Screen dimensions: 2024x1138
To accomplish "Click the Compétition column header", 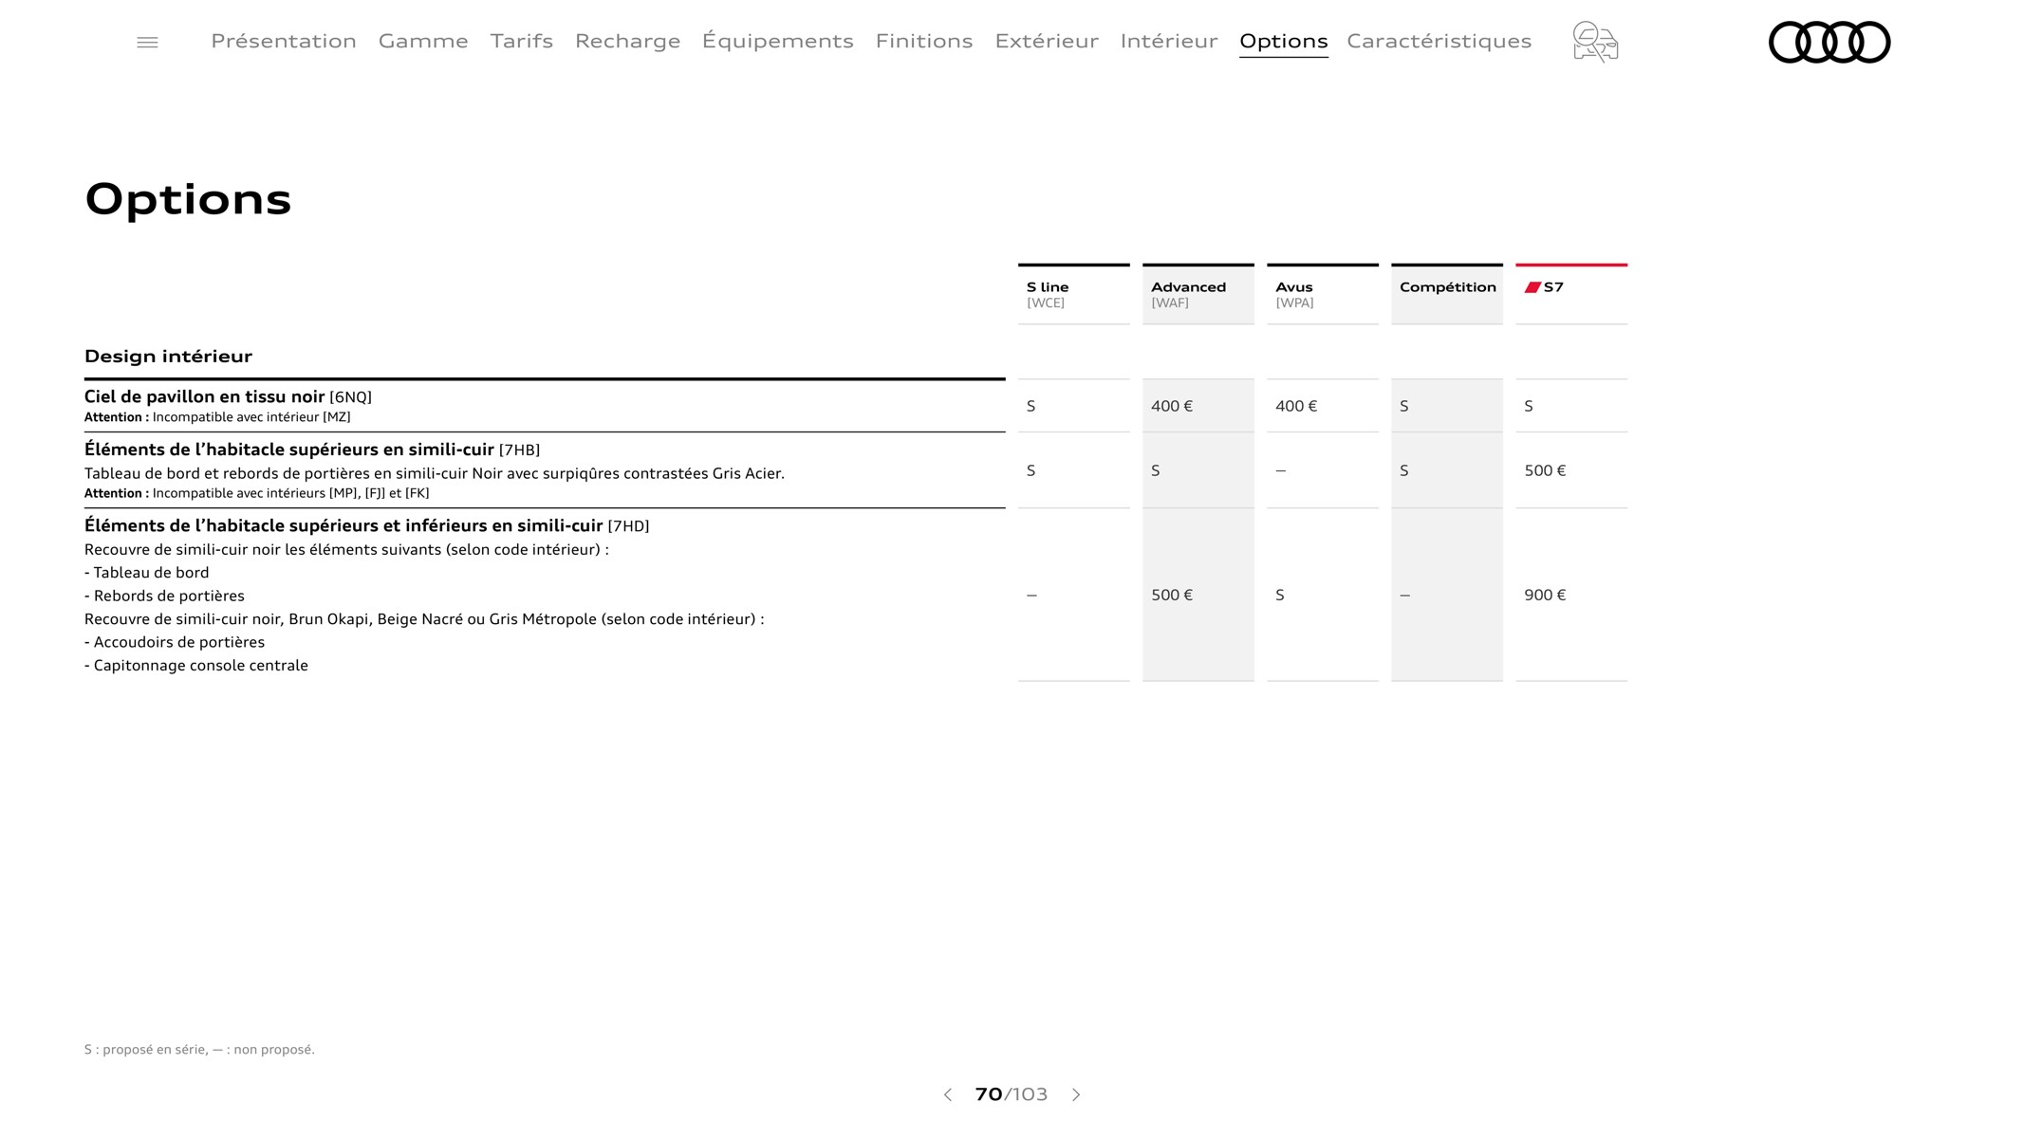I will click(x=1447, y=294).
